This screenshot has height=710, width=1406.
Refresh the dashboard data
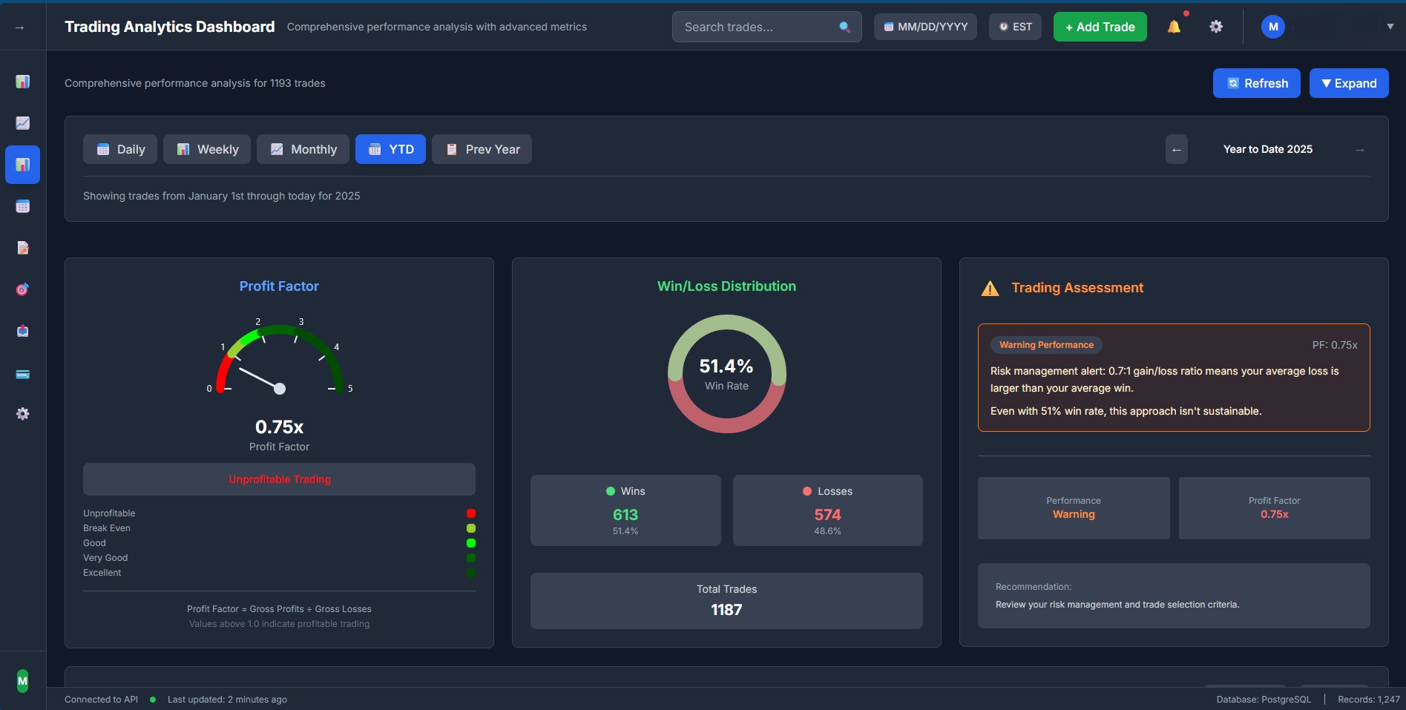click(1255, 83)
